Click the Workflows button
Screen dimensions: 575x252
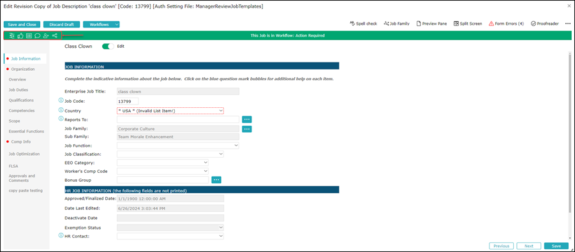click(99, 25)
